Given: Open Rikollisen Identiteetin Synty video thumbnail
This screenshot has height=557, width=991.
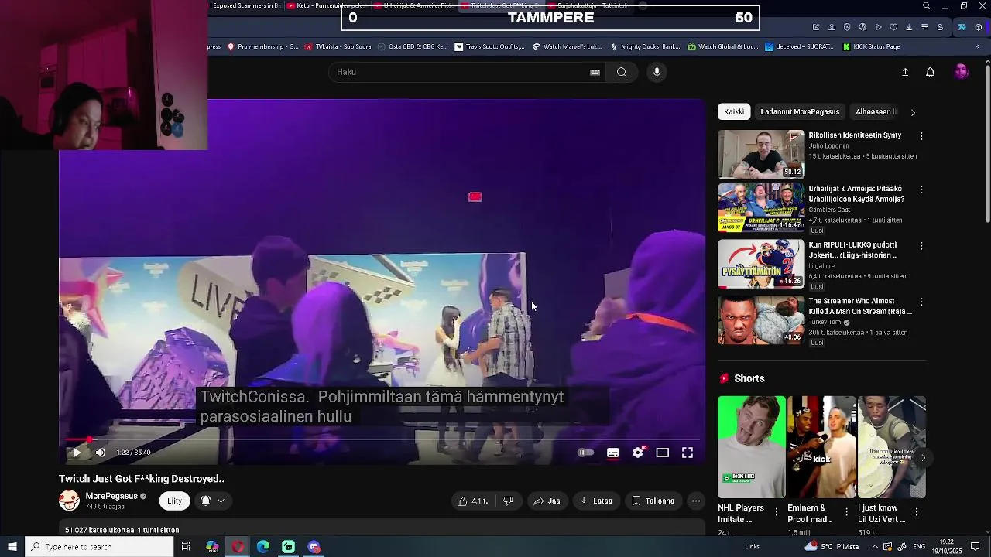Looking at the screenshot, I should click(x=761, y=155).
